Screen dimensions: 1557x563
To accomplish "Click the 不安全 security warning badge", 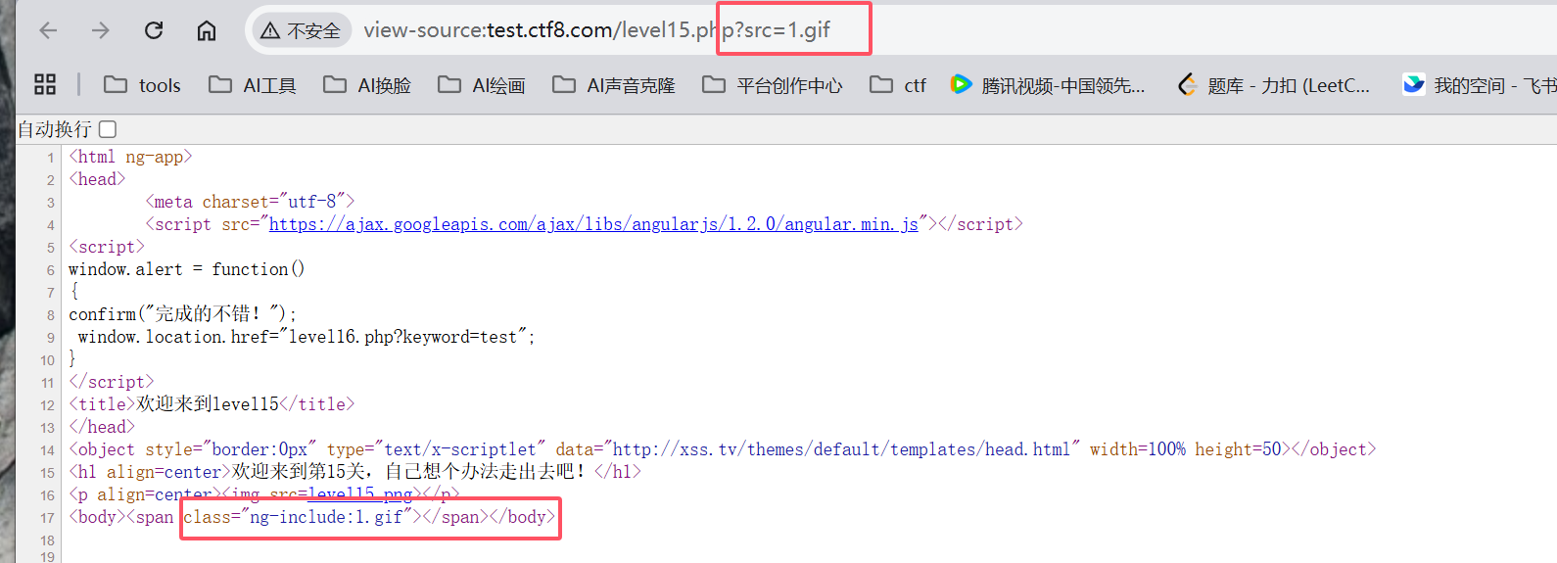I will coord(302,31).
